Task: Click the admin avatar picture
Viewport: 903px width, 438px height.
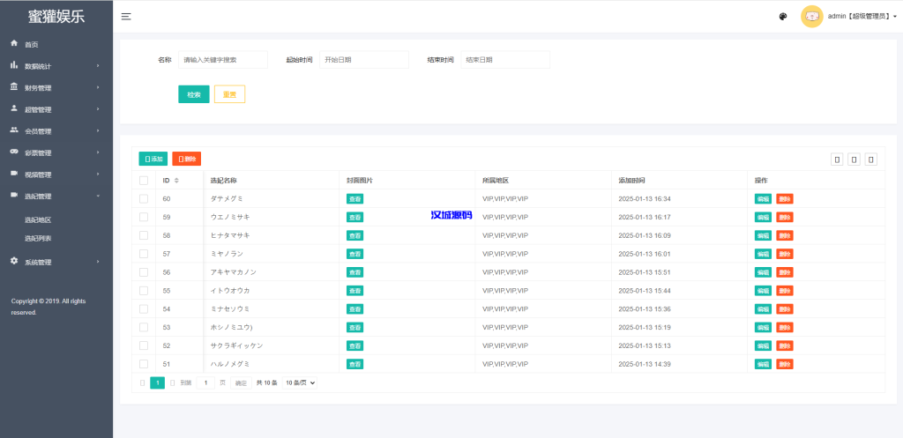Action: (811, 16)
